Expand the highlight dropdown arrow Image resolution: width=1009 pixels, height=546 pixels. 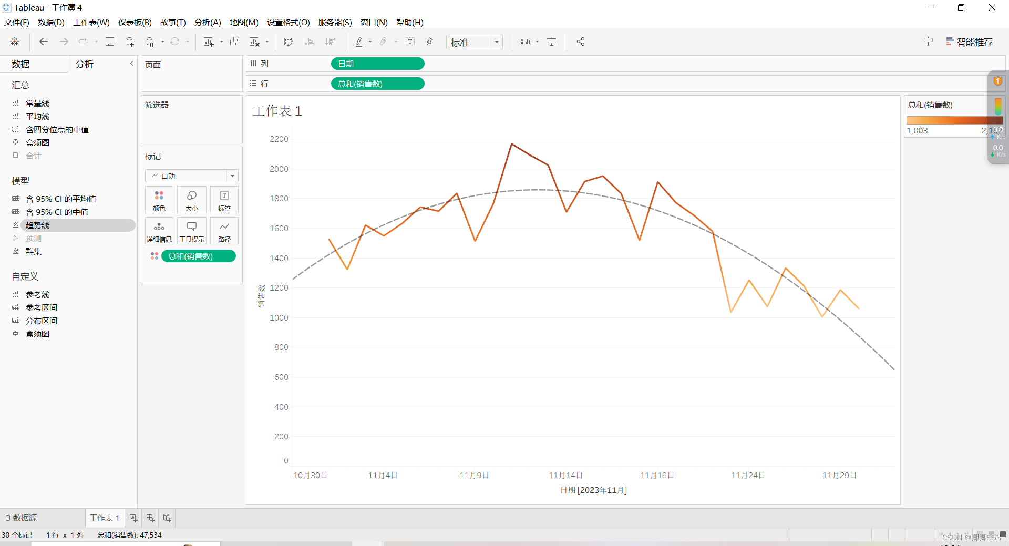(370, 42)
